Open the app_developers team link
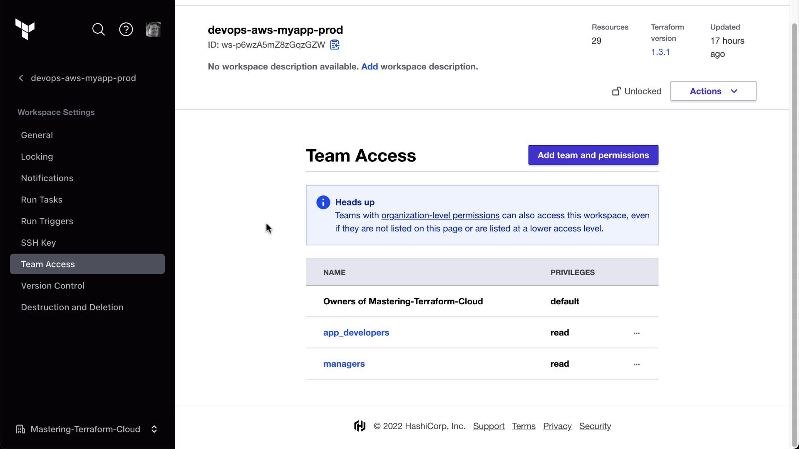This screenshot has height=449, width=799. [356, 333]
